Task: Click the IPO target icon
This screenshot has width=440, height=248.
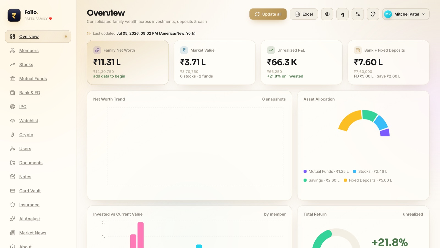Action: coord(13,107)
